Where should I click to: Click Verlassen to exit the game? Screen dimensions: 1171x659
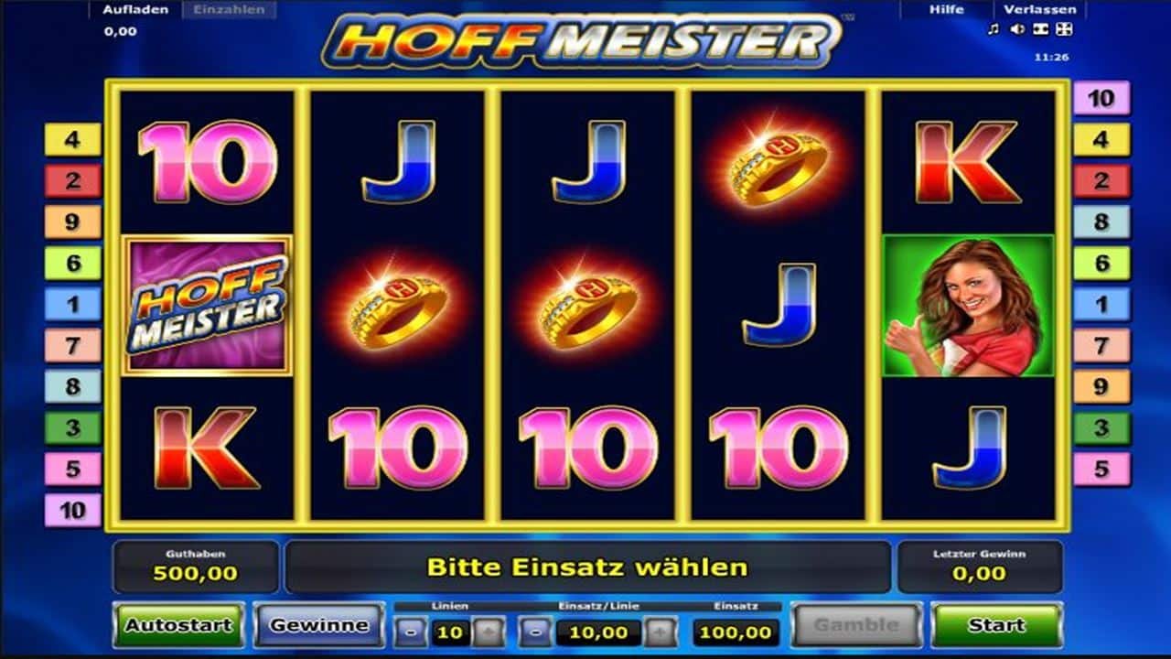(x=1039, y=9)
